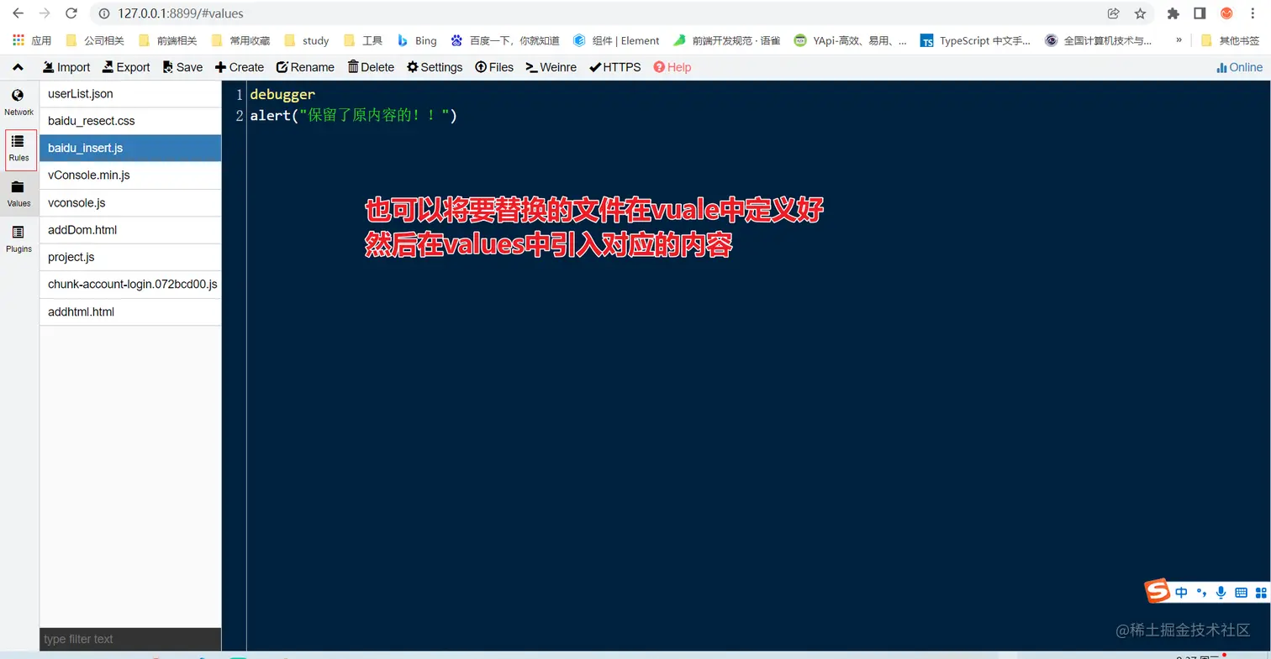Image resolution: width=1271 pixels, height=659 pixels.
Task: Open the 百度一下 bookmark
Action: click(505, 40)
